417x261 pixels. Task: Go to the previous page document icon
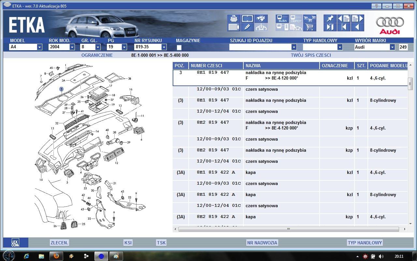coord(344,19)
